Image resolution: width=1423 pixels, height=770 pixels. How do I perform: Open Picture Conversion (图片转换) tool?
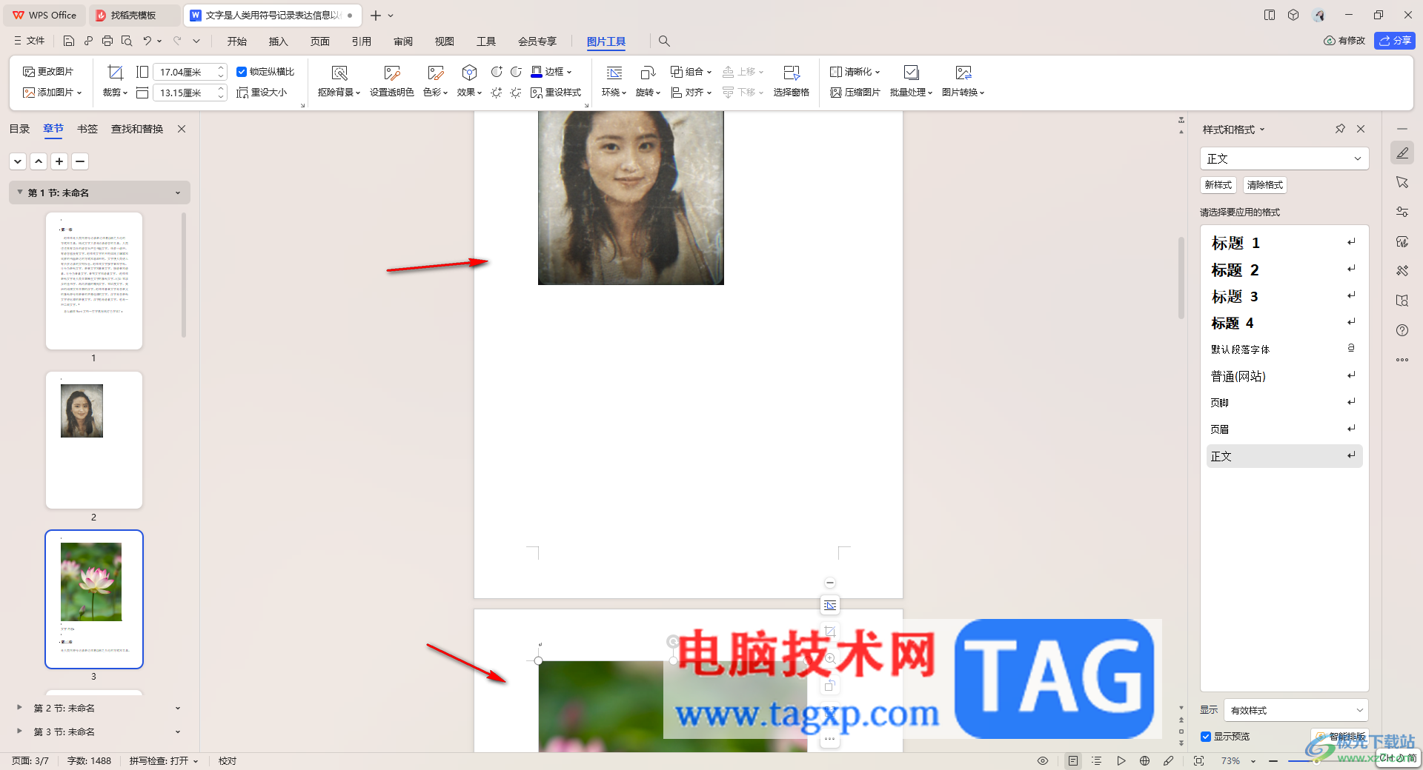963,81
